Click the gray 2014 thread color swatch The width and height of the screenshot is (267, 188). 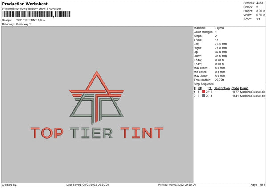203,96
